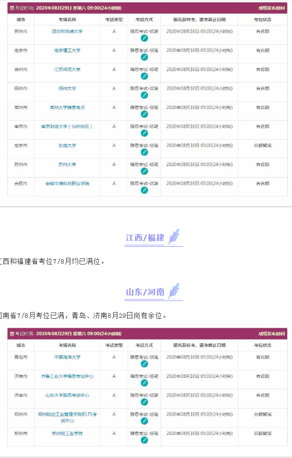Click the pencil icon in 扬州大学 row
This screenshot has height=458, width=292.
point(144,95)
